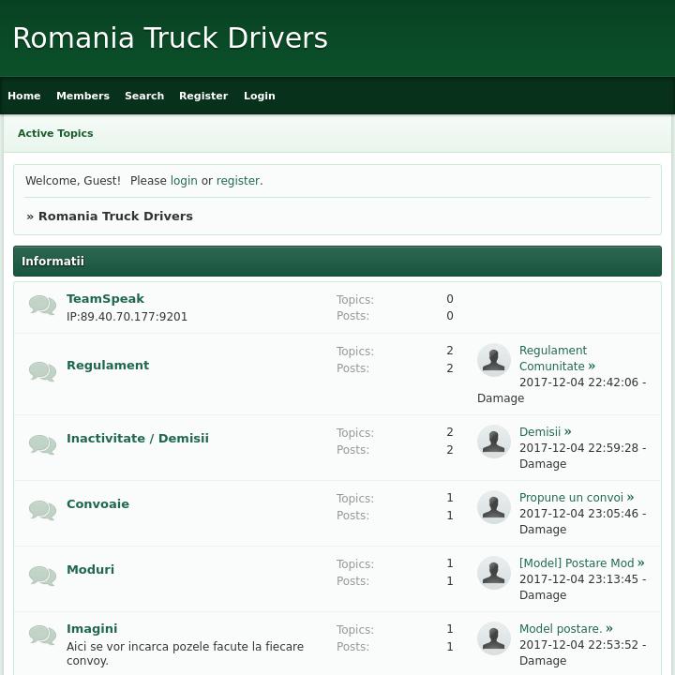Viewport: 675px width, 675px height.
Task: Click avatar beside Model postare post
Action: coord(494,638)
